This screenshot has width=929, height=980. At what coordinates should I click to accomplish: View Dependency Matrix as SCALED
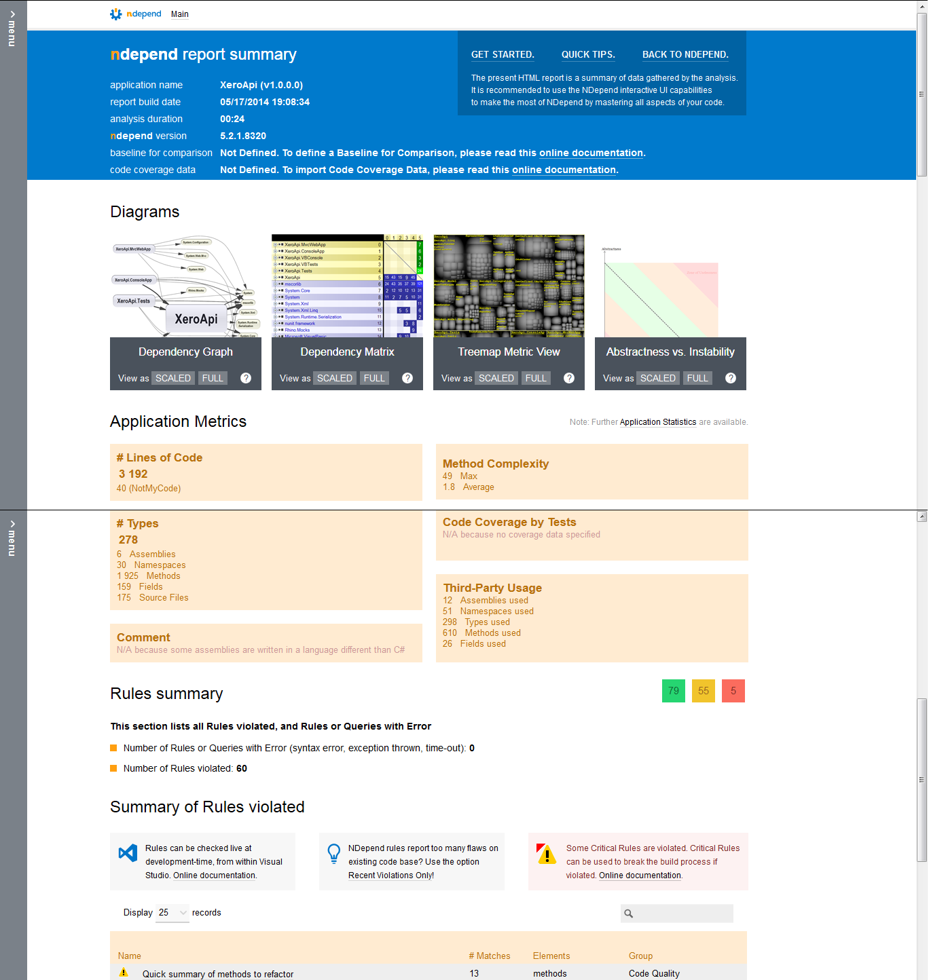pyautogui.click(x=335, y=378)
